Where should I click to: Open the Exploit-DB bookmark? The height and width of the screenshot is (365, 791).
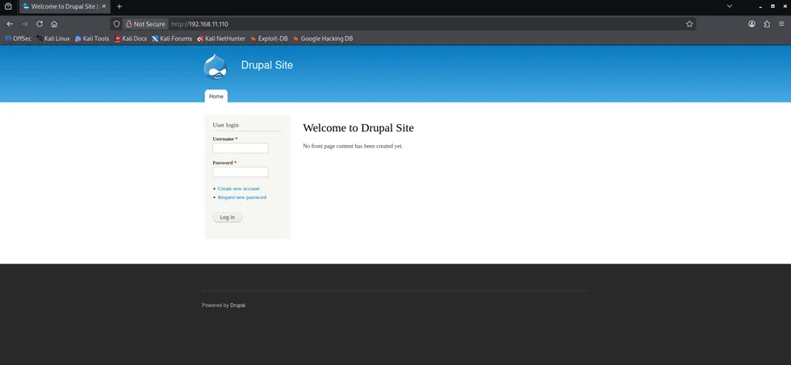pos(269,38)
